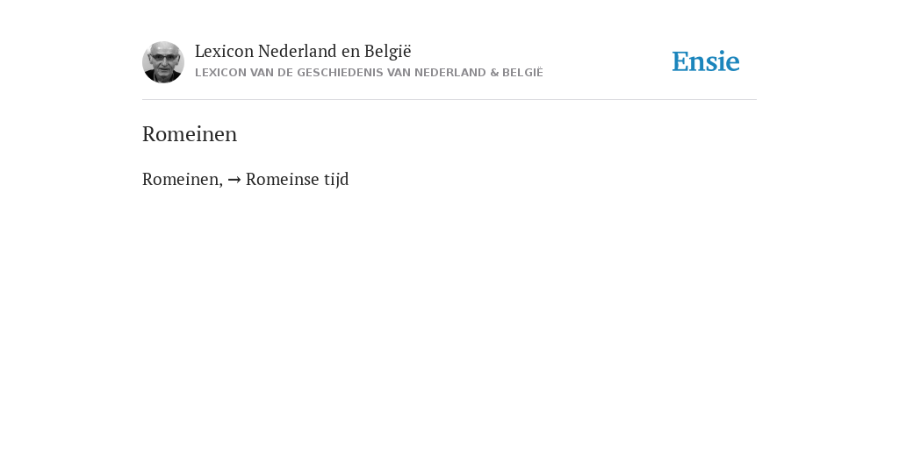Click the word Lexicon in the title
The width and height of the screenshot is (899, 449).
point(224,52)
